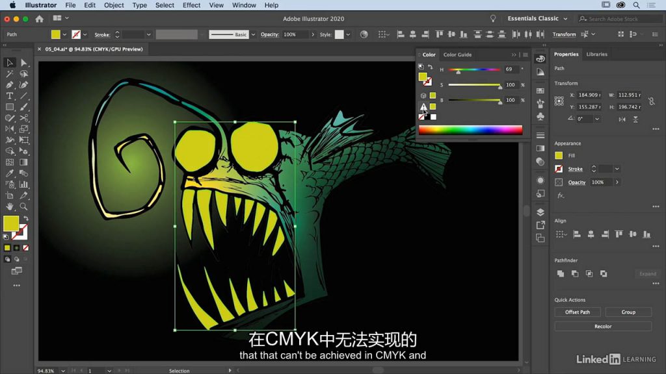Flip horizontally in Transform section
The image size is (666, 374).
coord(622,119)
